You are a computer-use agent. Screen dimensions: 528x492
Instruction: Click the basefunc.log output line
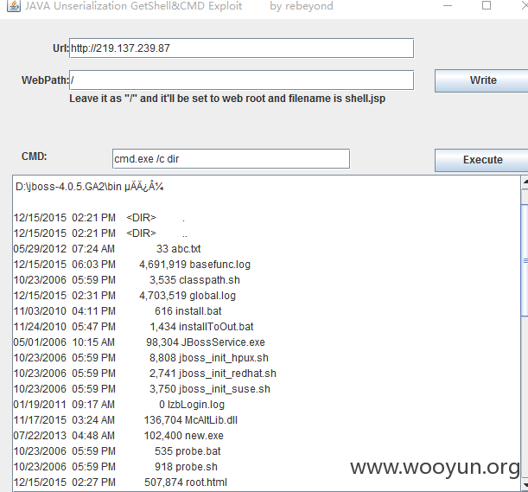tap(132, 265)
